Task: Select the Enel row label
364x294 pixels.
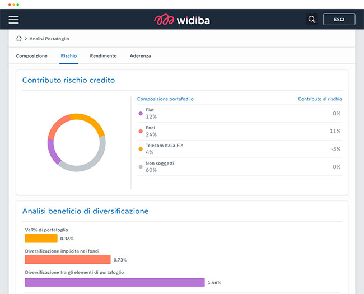Action: (150, 128)
